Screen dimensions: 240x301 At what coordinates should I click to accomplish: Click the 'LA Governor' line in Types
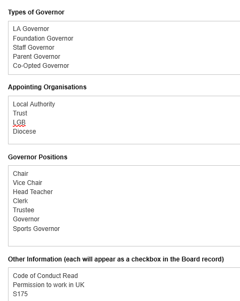[31, 29]
